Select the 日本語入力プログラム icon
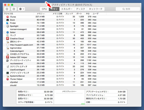The image size is (144, 110). tap(7, 54)
